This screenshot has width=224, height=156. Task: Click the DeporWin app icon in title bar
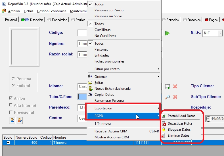click(4, 4)
